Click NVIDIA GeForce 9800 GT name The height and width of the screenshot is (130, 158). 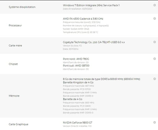tap(78, 122)
